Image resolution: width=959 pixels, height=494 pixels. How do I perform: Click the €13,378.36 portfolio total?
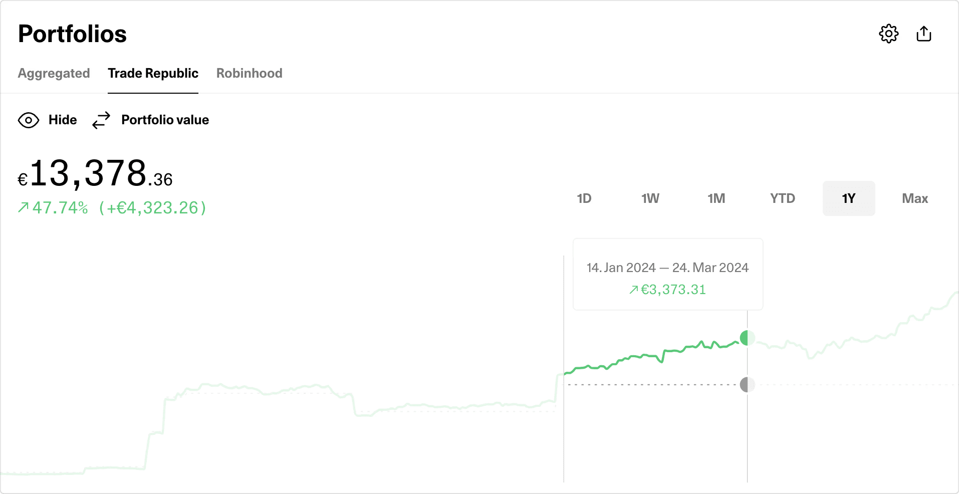pyautogui.click(x=96, y=174)
